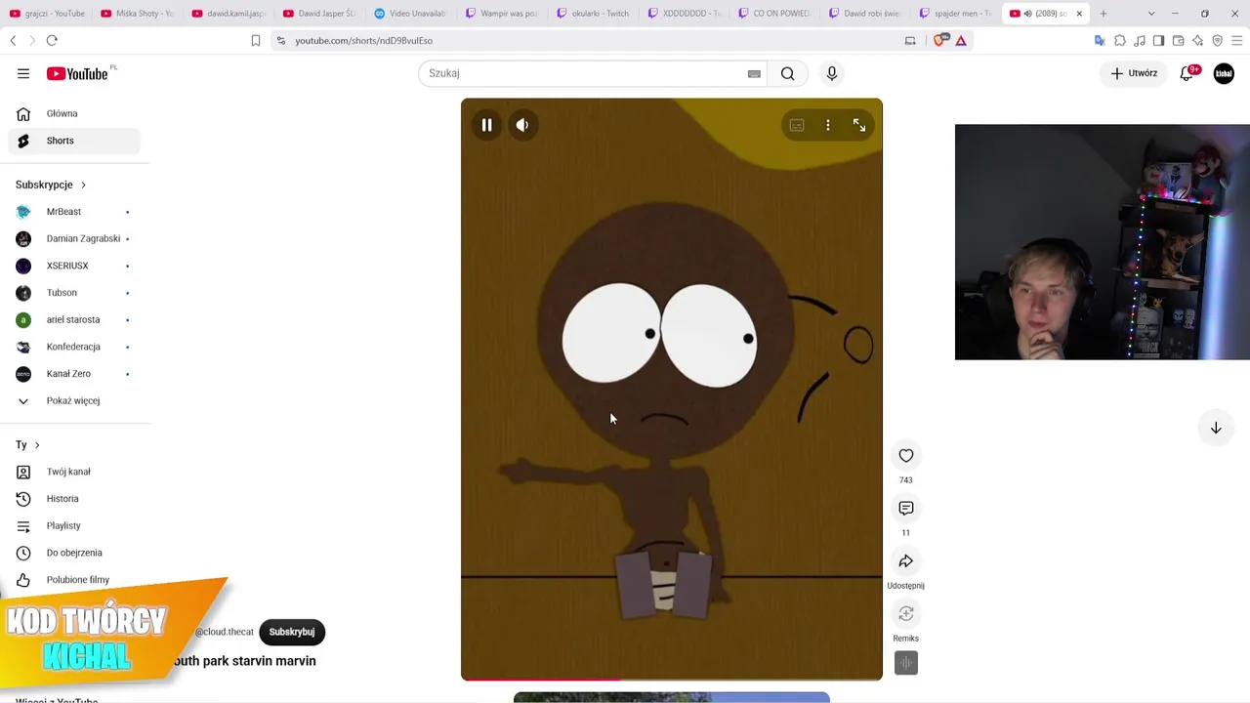This screenshot has height=703, width=1250.
Task: Toggle captions on the Short
Action: click(x=797, y=125)
